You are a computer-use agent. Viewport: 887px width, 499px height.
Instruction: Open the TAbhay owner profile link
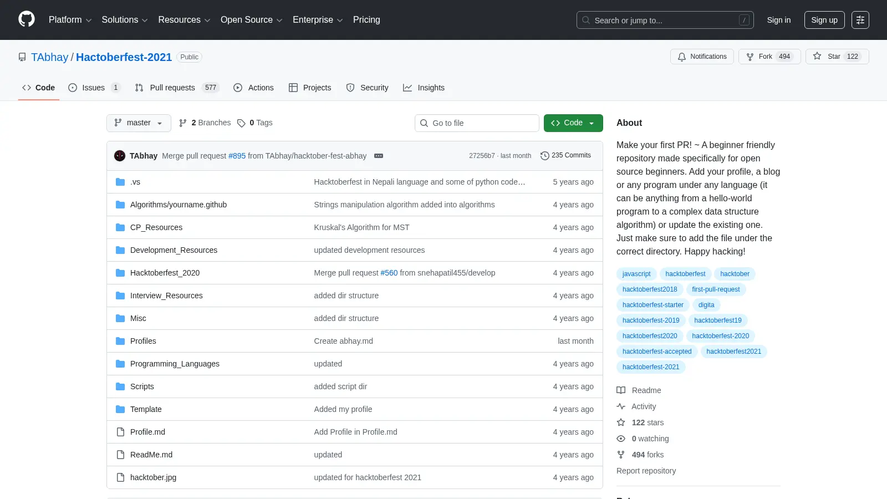coord(49,57)
